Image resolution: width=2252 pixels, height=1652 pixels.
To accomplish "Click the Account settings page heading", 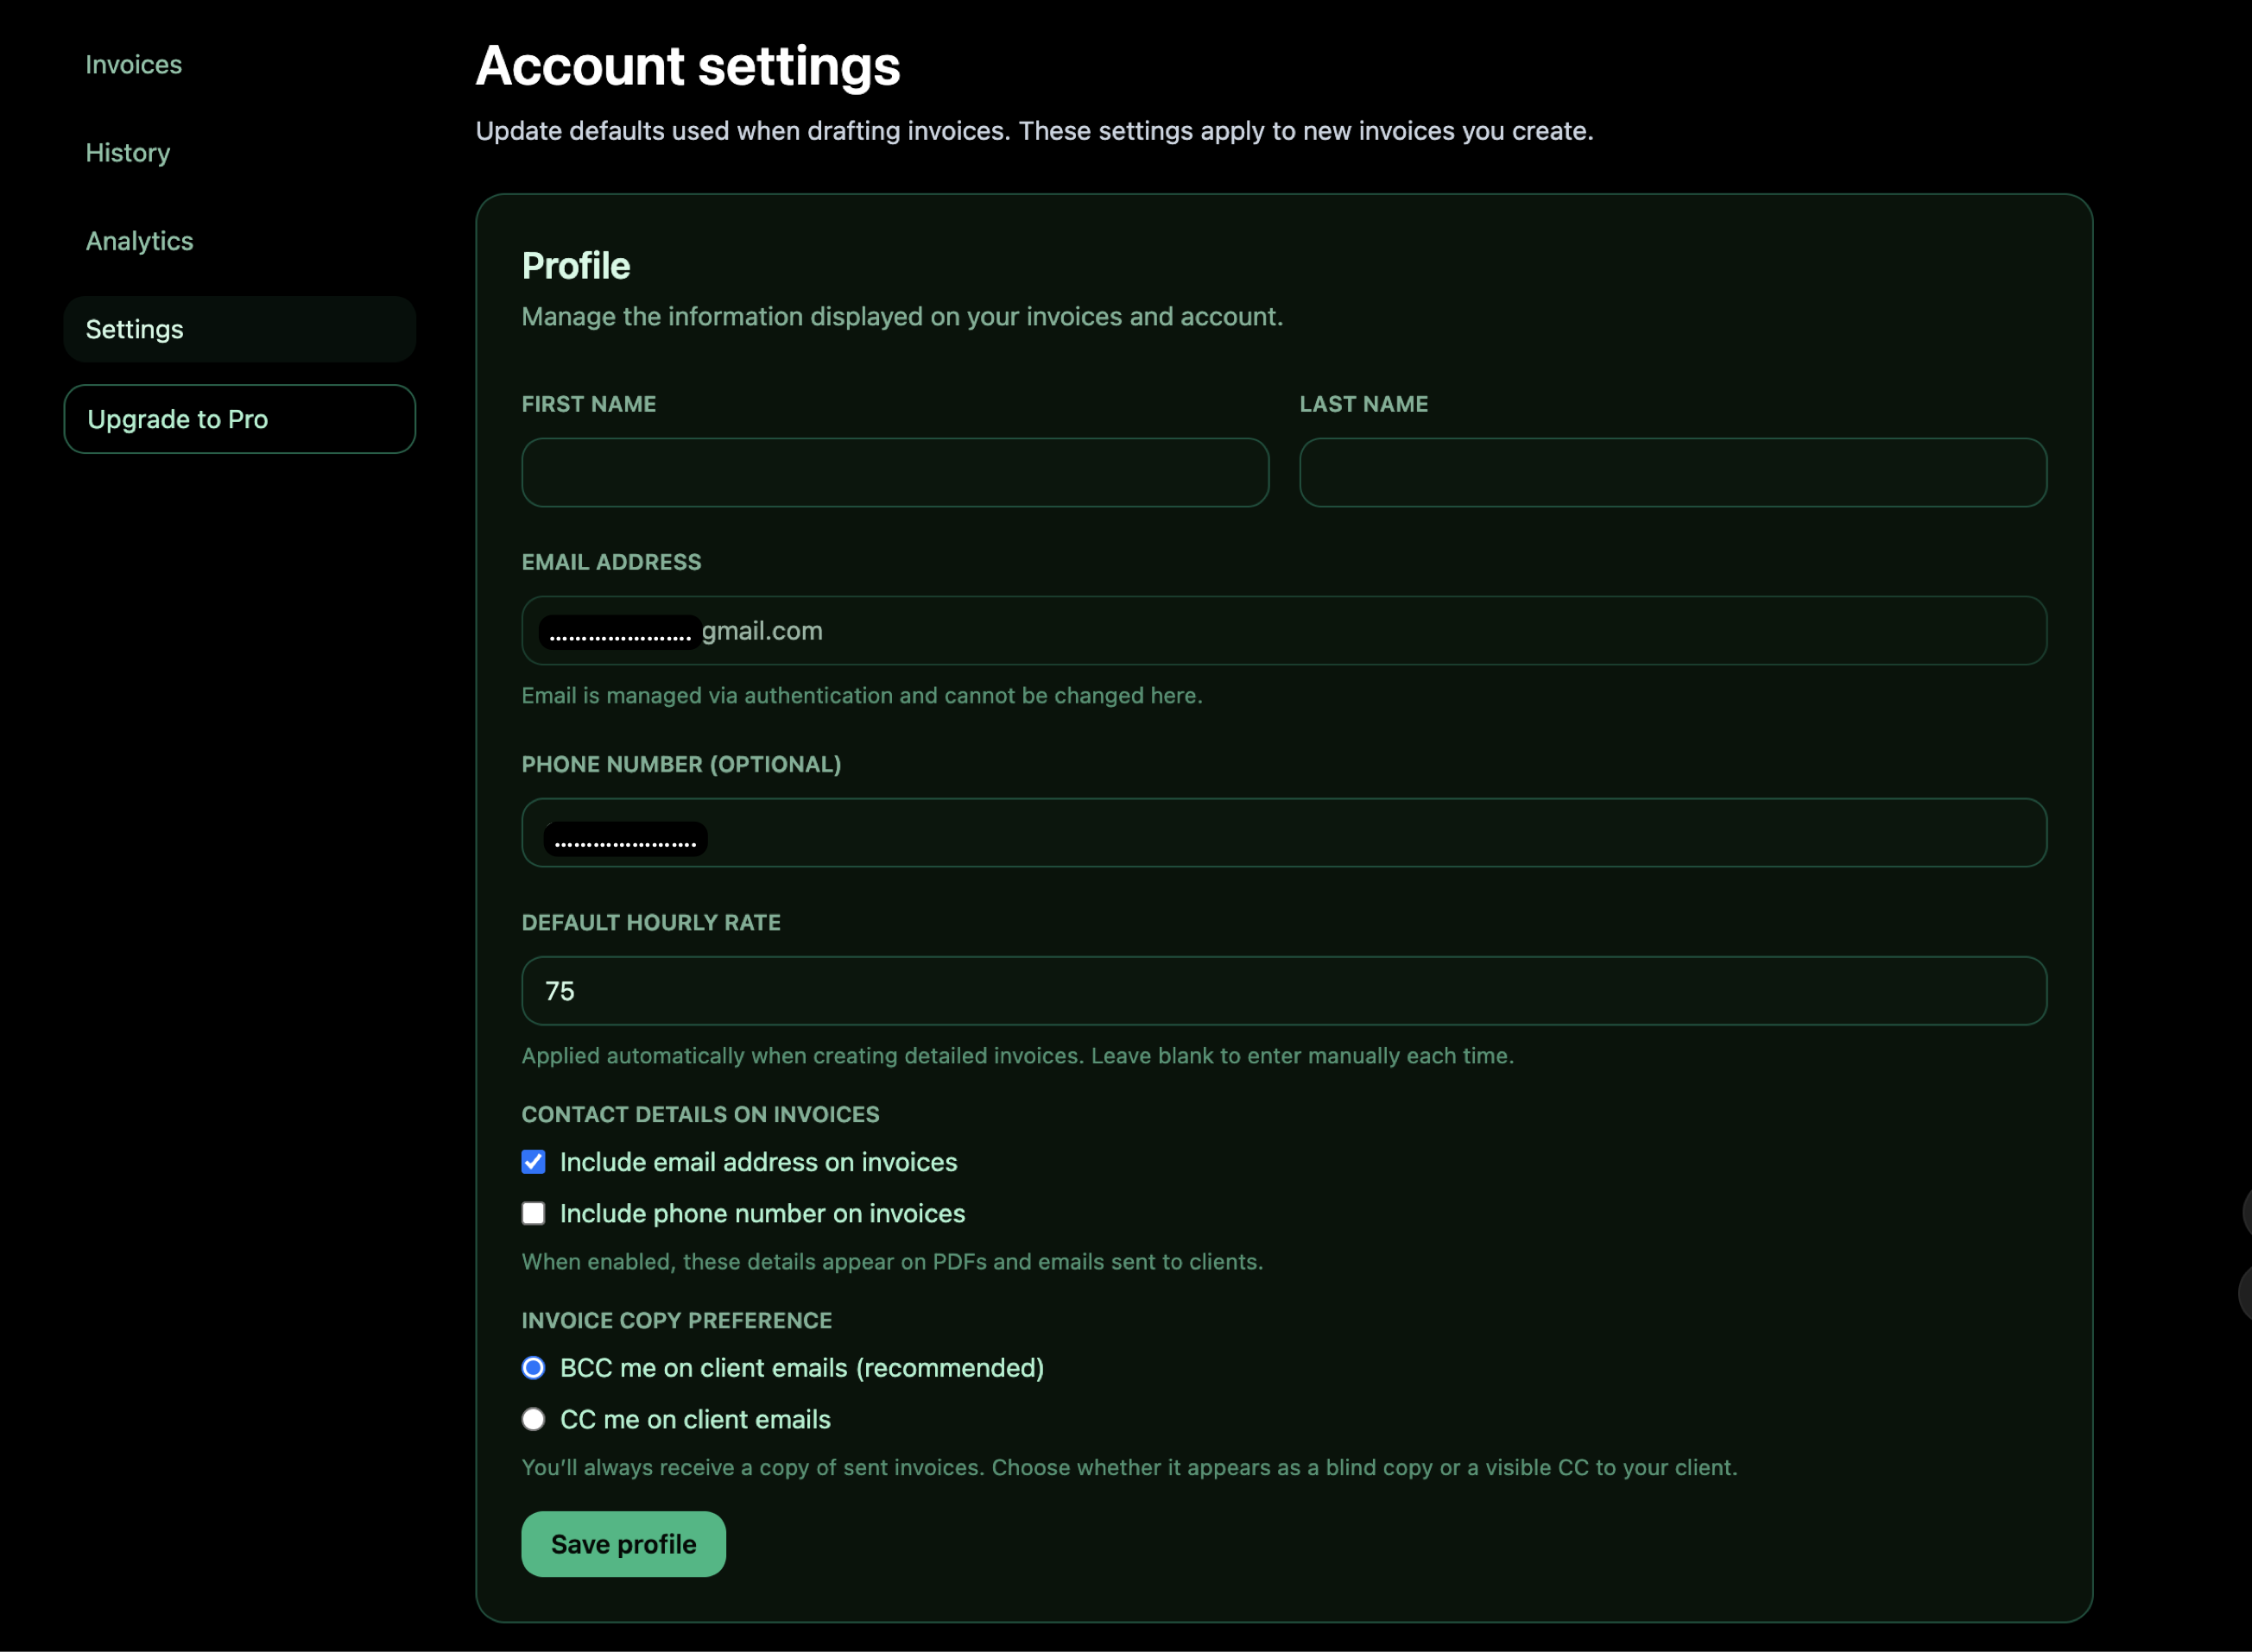I will pyautogui.click(x=687, y=66).
